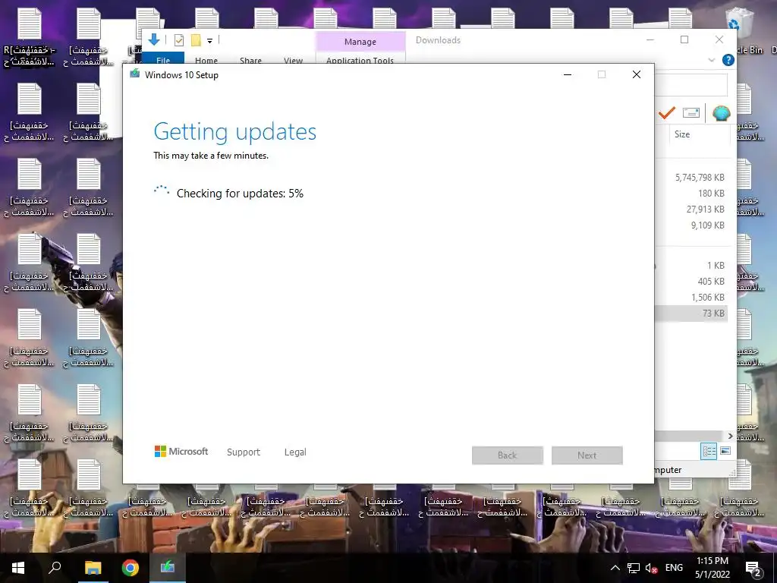Switch to the Home ribbon tab in Explorer

pos(206,59)
